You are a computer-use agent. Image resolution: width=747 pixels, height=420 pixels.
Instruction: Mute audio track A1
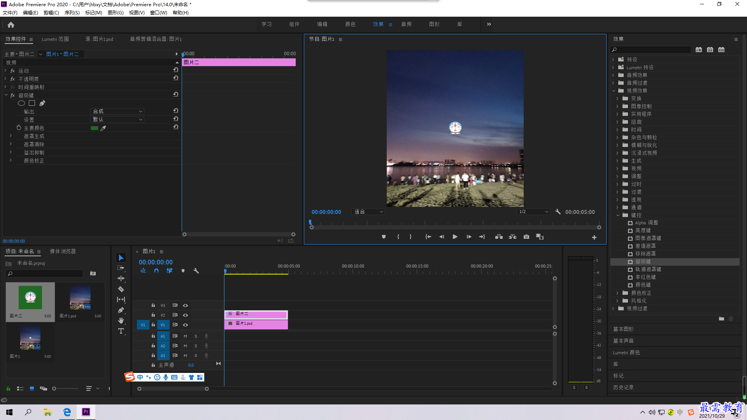(185, 336)
